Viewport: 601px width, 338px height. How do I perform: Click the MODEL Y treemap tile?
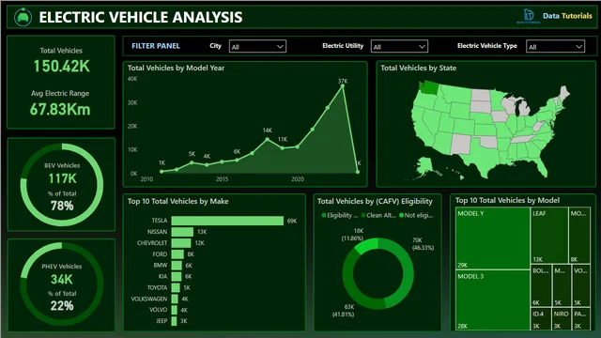492,238
